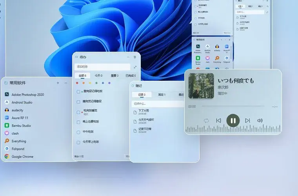Switch to 全部 6 tab in 待办
The height and width of the screenshot is (196, 298).
pos(82,76)
